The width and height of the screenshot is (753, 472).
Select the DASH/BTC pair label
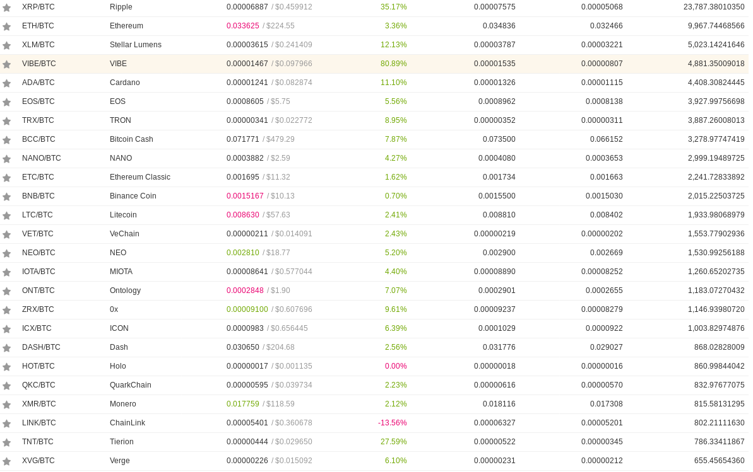tap(41, 347)
